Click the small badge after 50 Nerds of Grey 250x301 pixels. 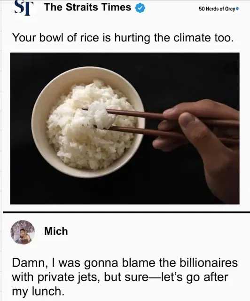tap(238, 8)
